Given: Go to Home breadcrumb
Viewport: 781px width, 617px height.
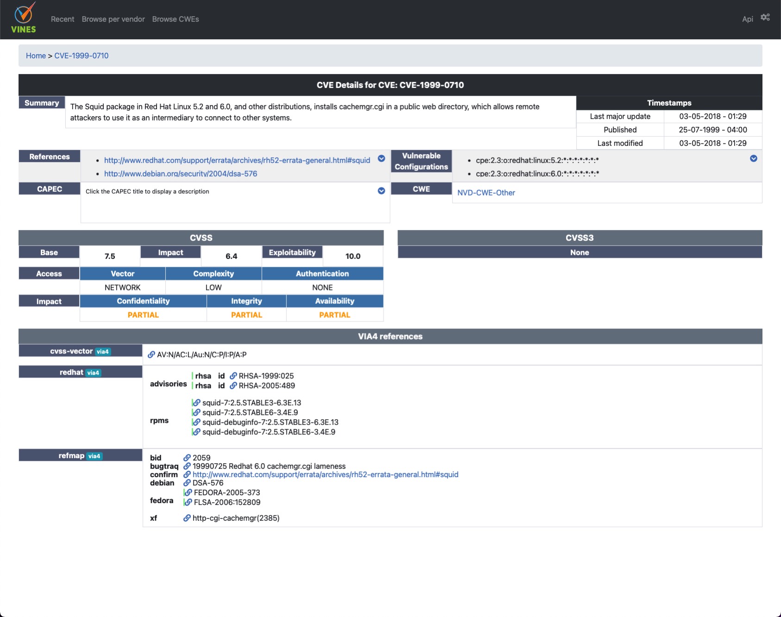Looking at the screenshot, I should coord(36,56).
